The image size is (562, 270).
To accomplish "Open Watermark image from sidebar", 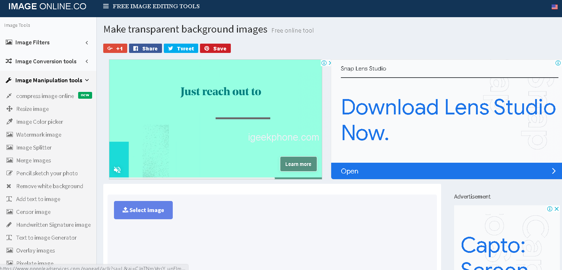I will (x=39, y=135).
